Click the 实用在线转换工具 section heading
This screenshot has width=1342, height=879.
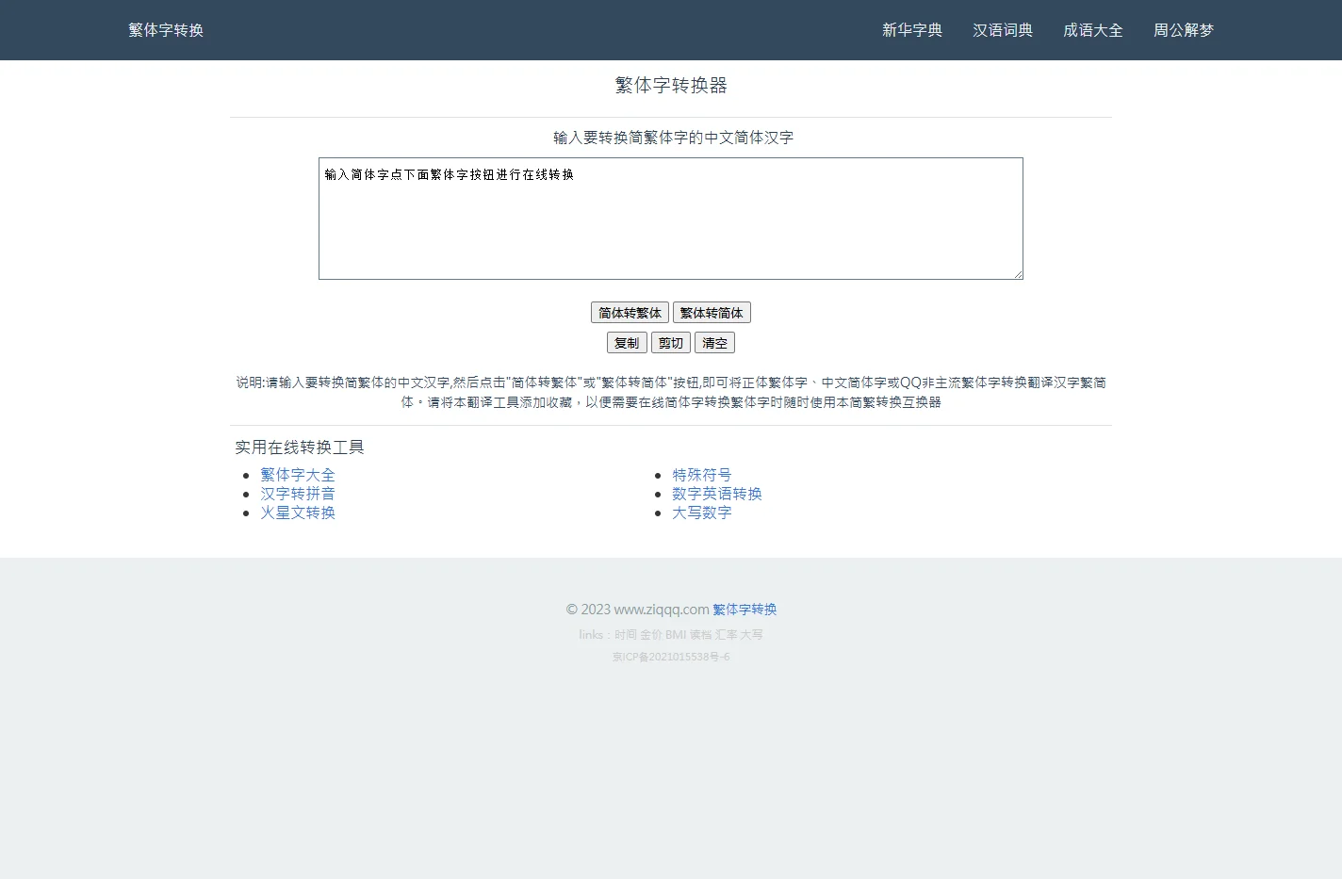(x=300, y=448)
